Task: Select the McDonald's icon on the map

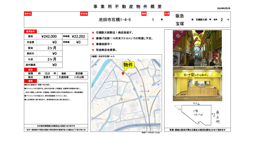Action: point(122,99)
